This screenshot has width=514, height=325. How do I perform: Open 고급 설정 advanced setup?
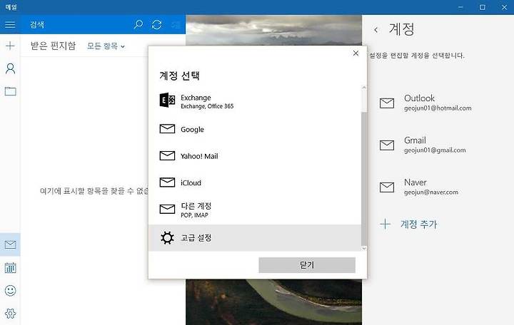point(255,237)
